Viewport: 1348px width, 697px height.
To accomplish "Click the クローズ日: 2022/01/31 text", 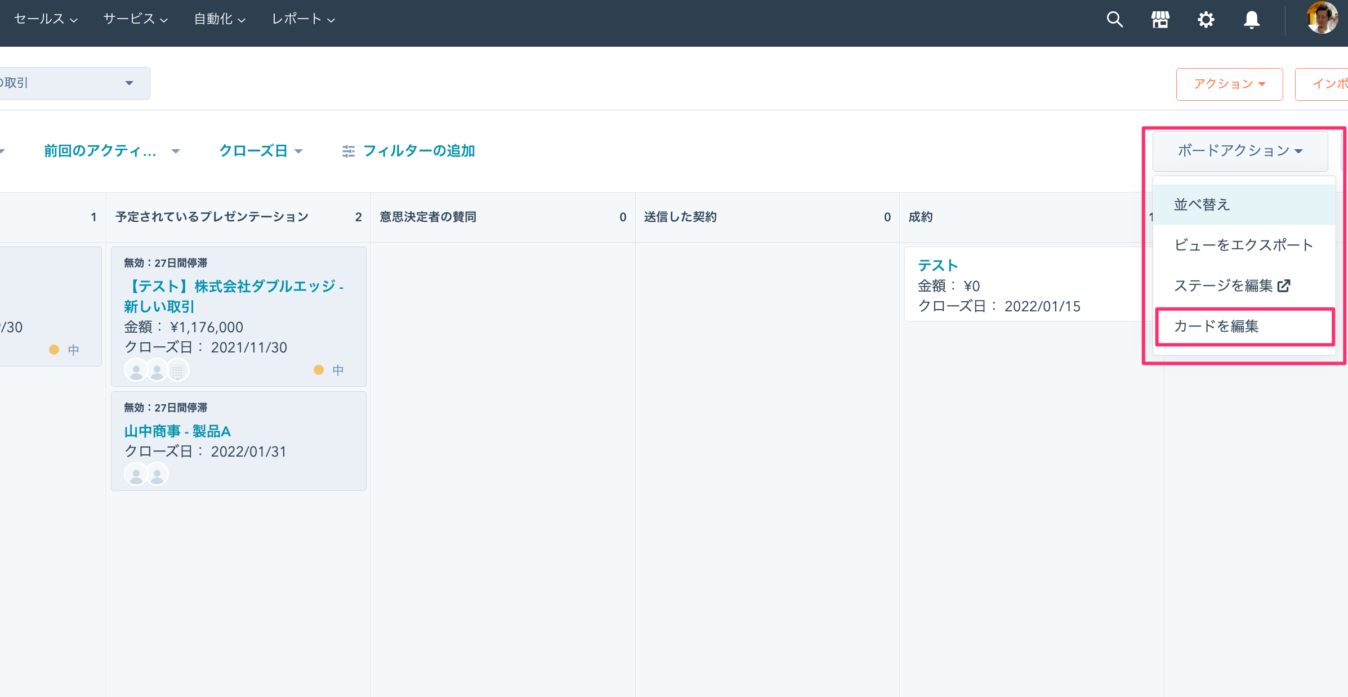I will pyautogui.click(x=206, y=452).
